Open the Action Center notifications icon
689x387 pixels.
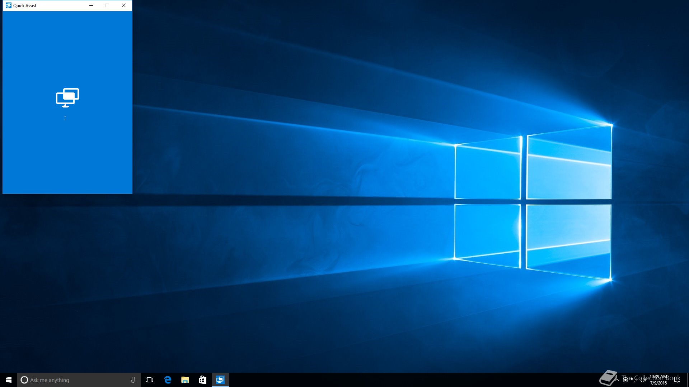point(677,380)
